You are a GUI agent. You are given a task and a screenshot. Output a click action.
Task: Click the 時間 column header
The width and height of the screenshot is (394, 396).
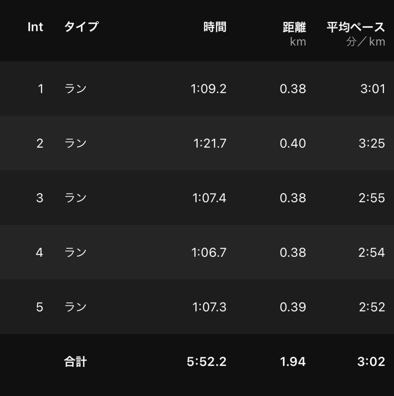(215, 27)
